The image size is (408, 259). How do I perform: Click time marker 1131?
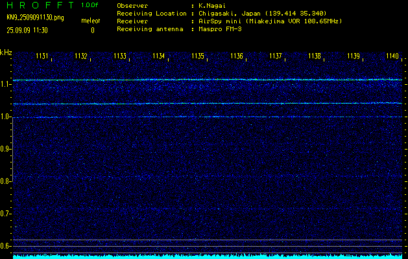pos(42,56)
